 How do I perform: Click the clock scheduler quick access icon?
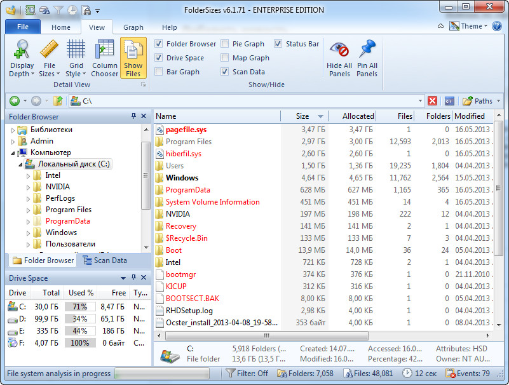click(x=72, y=10)
